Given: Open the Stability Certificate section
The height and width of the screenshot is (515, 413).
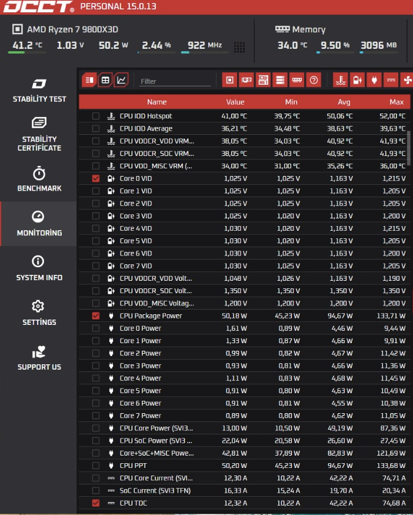Looking at the screenshot, I should pos(39,134).
